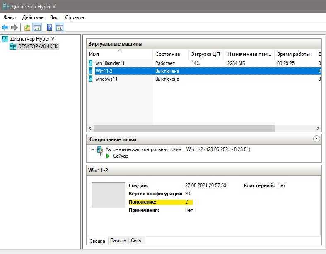Click the win10isnider11 VM icon
The width and height of the screenshot is (326, 254).
[x=90, y=63]
